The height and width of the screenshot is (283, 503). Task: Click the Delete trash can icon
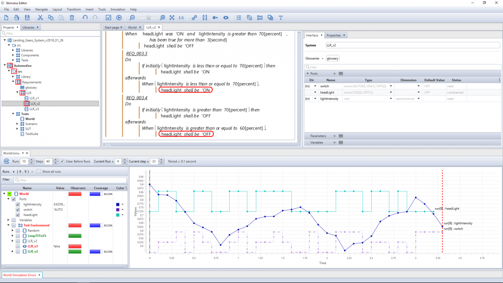coord(72,18)
